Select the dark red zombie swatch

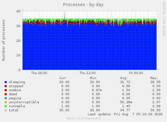6,90
